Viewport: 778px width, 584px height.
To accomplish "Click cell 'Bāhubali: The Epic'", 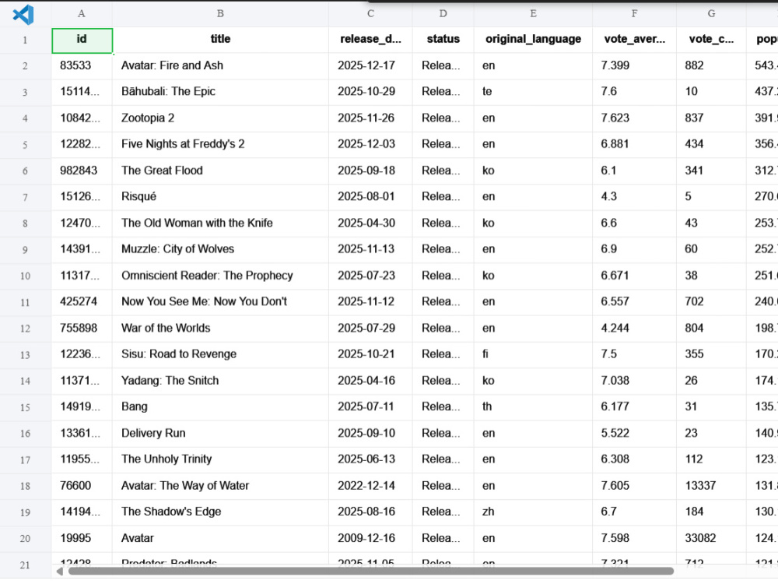I will (x=220, y=92).
